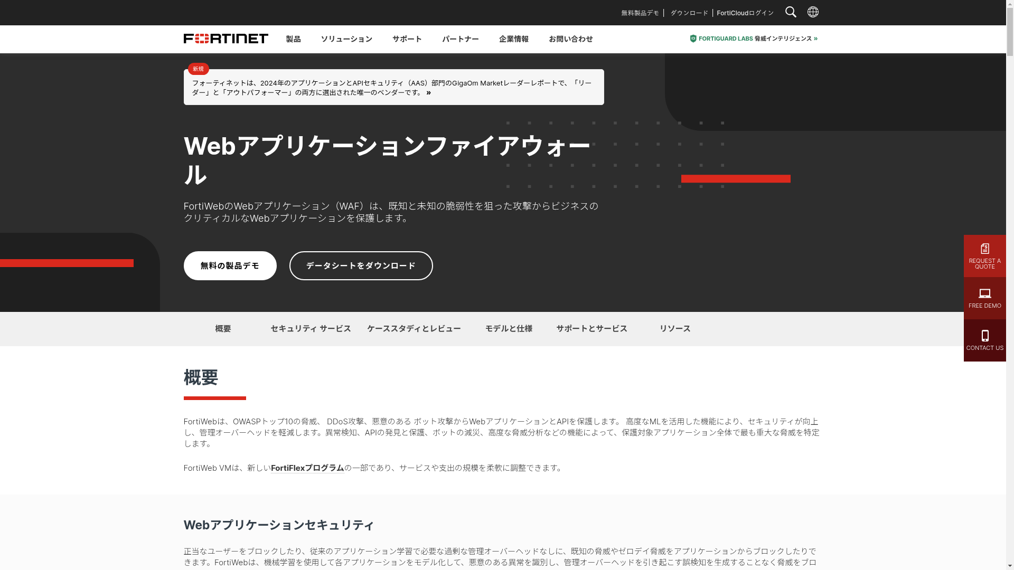This screenshot has height=570, width=1014.
Task: Click the 無料の製品デモ button
Action: point(230,266)
